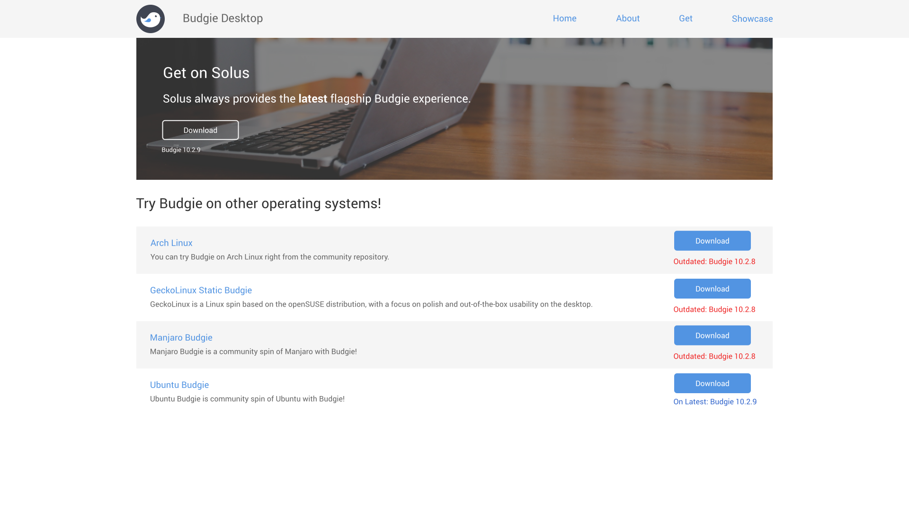Image resolution: width=909 pixels, height=511 pixels.
Task: Open the Arch Linux link
Action: 171,243
